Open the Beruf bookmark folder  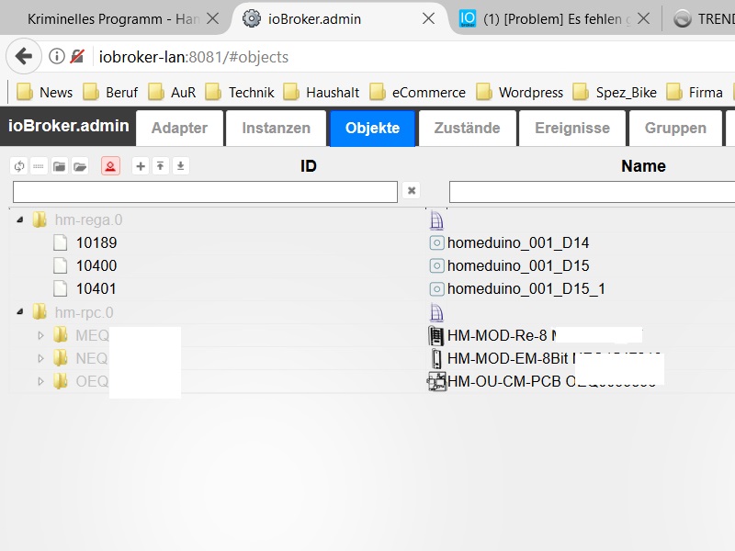[110, 93]
